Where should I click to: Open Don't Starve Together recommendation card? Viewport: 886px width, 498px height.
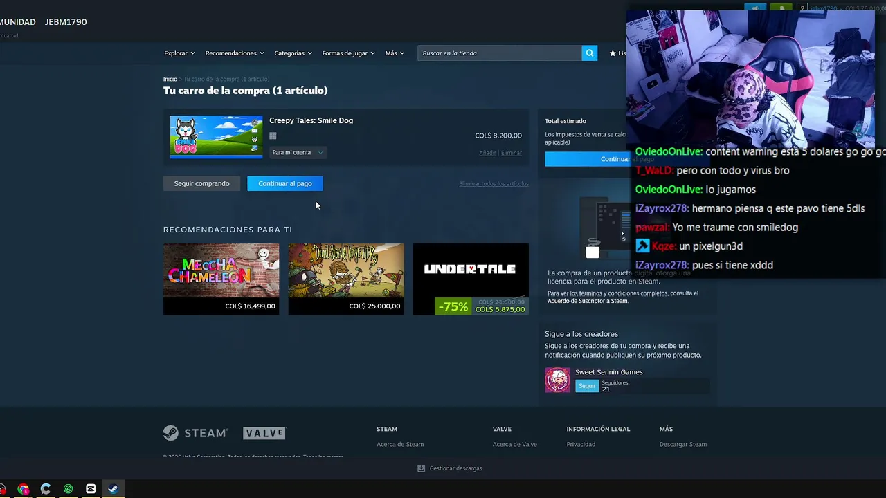point(346,279)
